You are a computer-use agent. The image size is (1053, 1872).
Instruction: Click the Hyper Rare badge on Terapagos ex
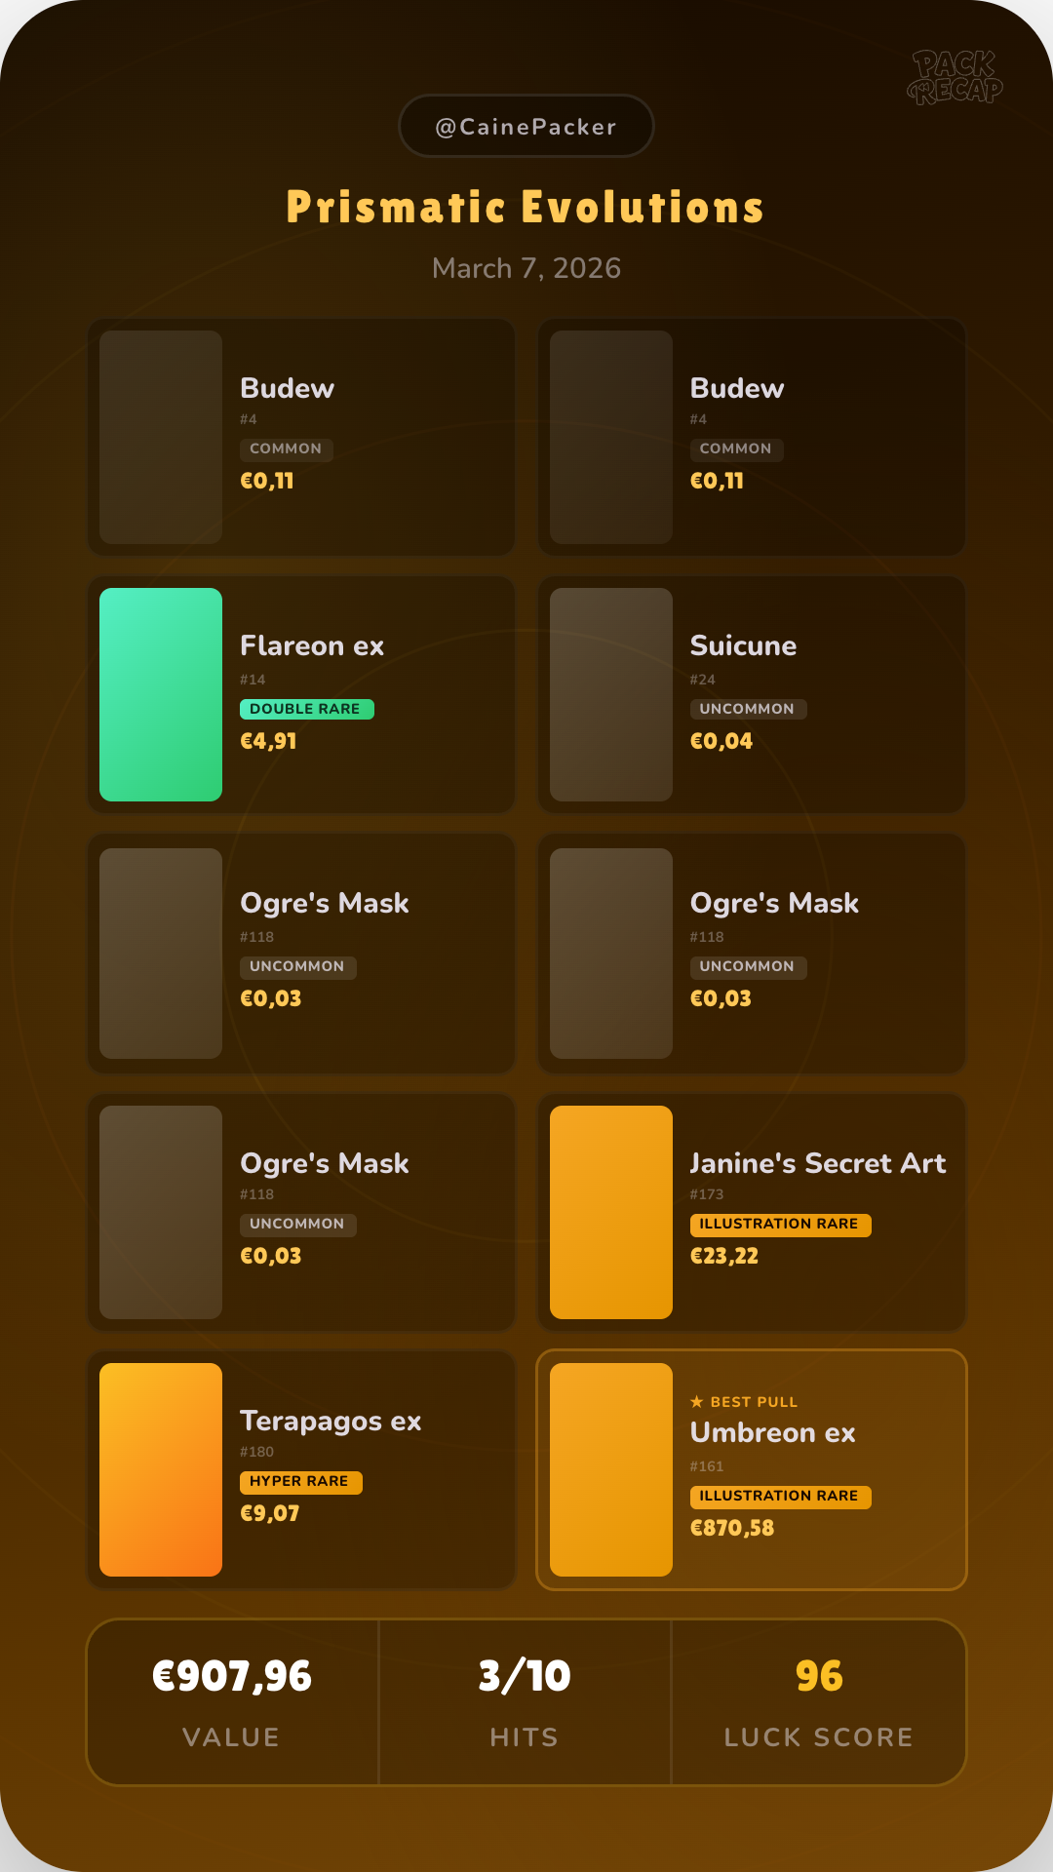coord(300,1482)
